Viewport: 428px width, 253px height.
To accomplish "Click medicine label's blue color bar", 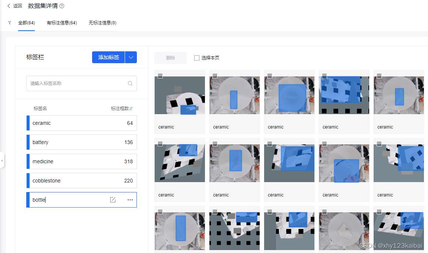I will (28, 162).
